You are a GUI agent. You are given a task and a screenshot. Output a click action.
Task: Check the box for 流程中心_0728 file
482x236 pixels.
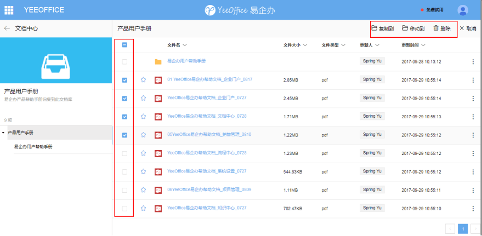[x=124, y=153]
